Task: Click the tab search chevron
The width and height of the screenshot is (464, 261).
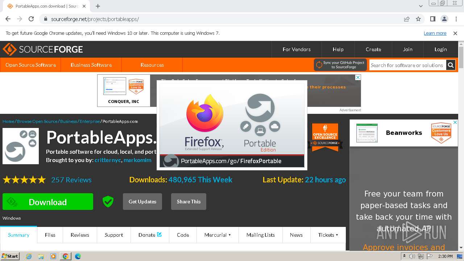Action: 421,6
